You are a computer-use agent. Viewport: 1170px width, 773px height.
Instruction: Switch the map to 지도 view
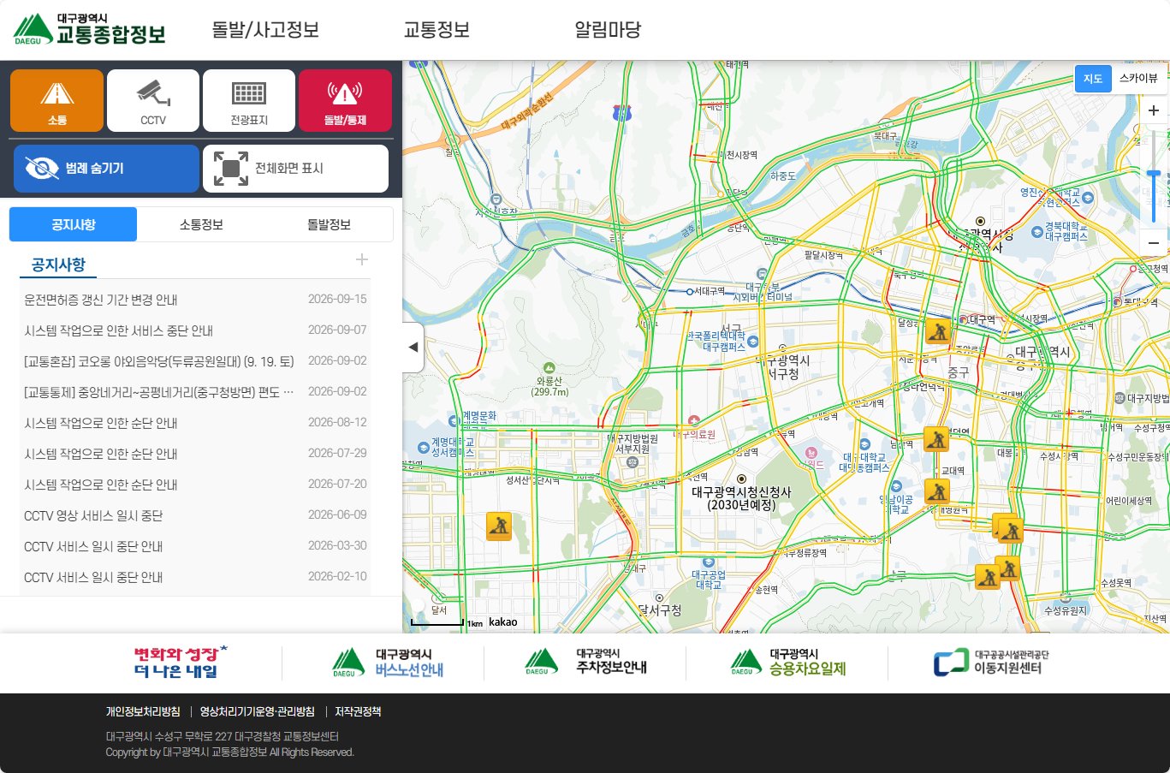[1093, 79]
